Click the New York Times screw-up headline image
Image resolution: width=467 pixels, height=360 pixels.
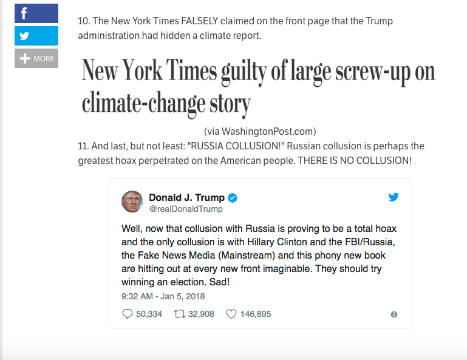[x=258, y=89]
